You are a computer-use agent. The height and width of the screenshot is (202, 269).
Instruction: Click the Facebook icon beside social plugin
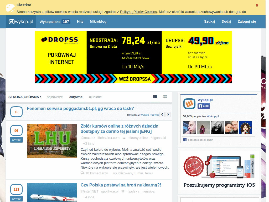(185, 140)
